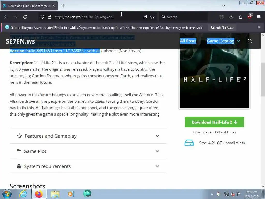Click the Half-Life 2 cover image
The height and width of the screenshot is (199, 265).
[215, 71]
